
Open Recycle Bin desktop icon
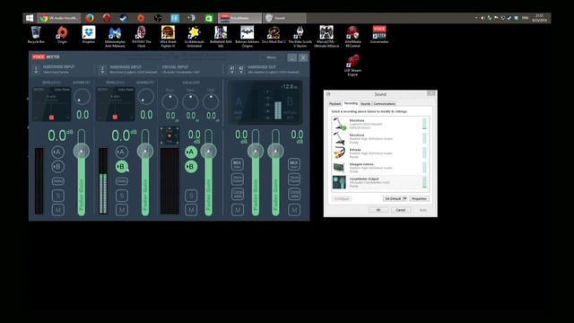(x=36, y=35)
